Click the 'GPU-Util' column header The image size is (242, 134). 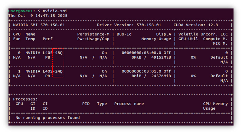(188, 39)
